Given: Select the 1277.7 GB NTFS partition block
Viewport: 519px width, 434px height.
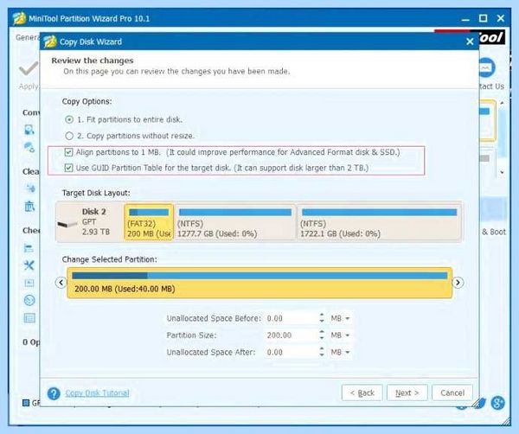Looking at the screenshot, I should click(234, 222).
